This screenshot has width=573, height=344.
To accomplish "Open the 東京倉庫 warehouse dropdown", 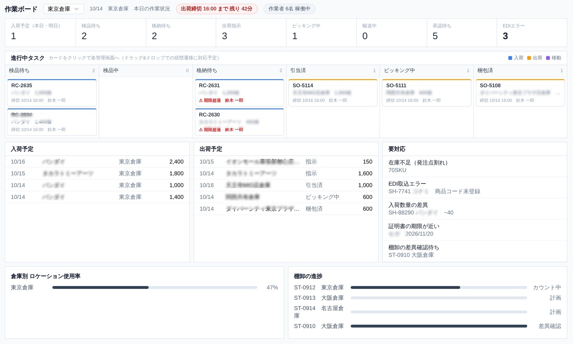I will [x=63, y=9].
